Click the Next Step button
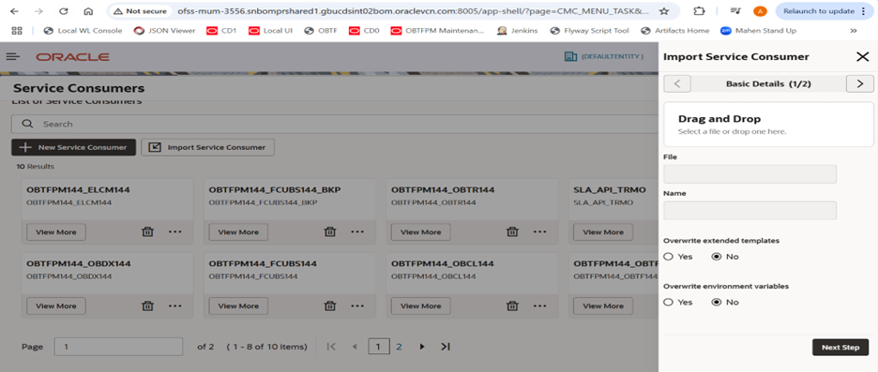Screen dimensions: 878x372 point(840,348)
